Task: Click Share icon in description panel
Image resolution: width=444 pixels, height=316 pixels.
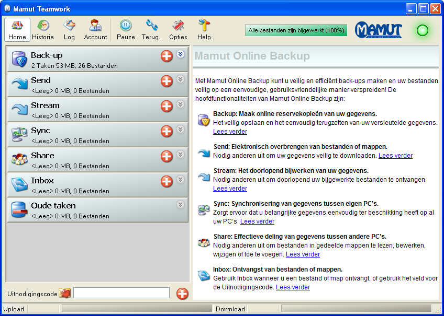Action: [204, 243]
